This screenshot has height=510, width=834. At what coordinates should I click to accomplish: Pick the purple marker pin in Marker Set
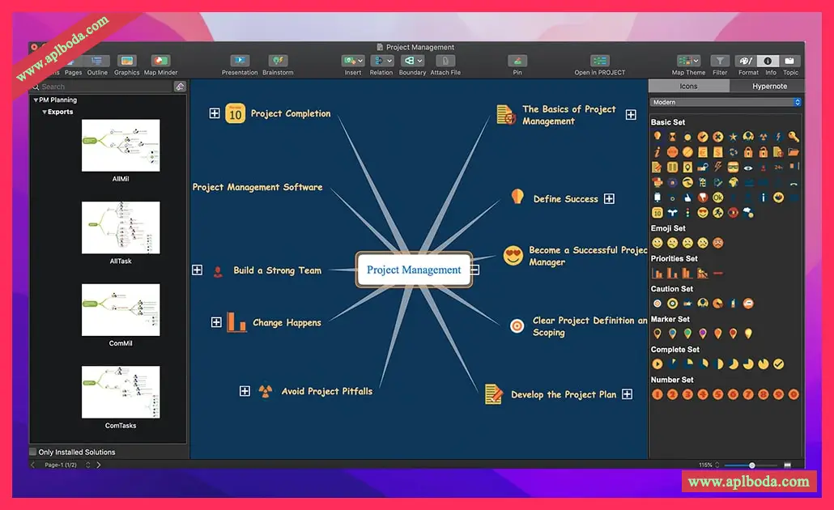tap(703, 334)
